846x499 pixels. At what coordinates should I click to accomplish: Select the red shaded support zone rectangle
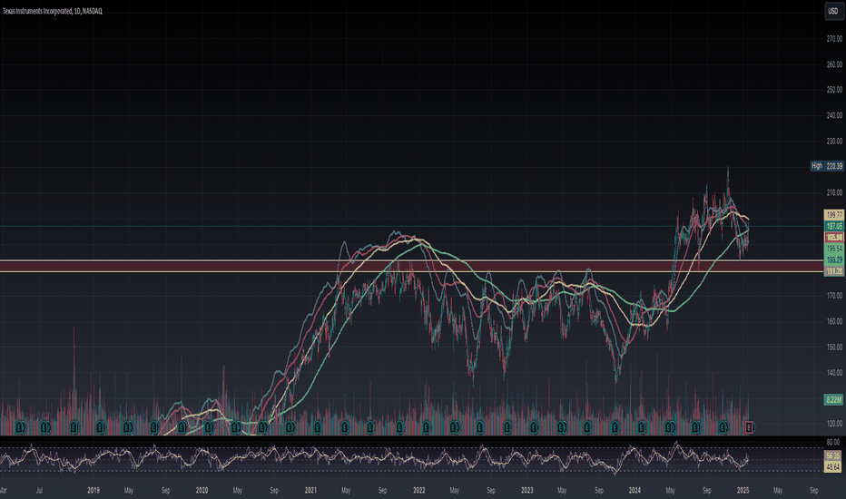pos(411,266)
